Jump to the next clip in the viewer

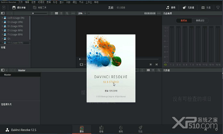(x=151, y=64)
